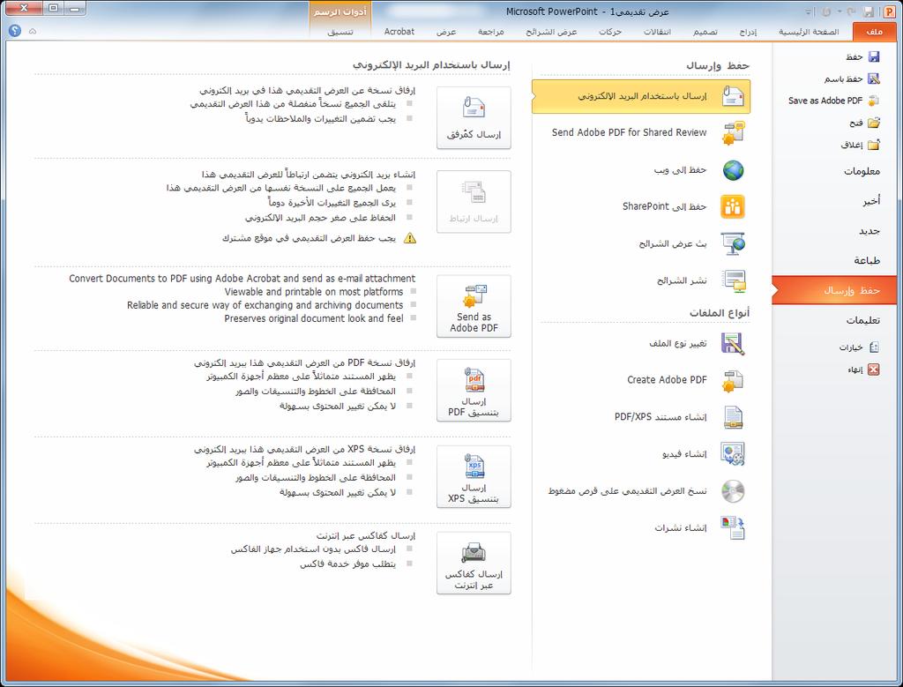
Task: Click the Save to Web globe icon
Action: point(733,170)
